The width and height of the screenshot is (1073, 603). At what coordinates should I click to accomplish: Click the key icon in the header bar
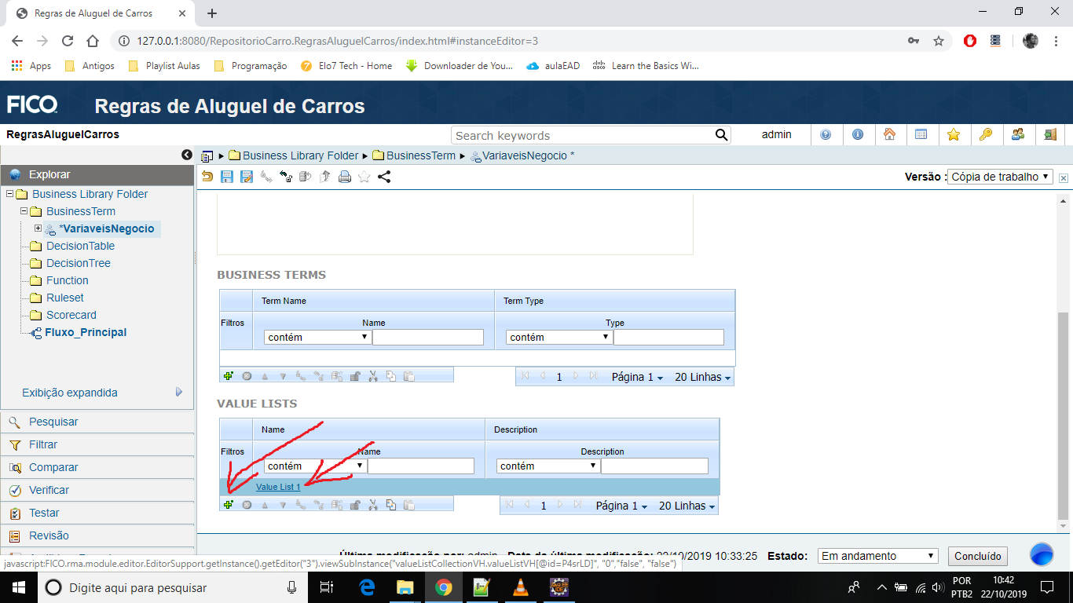(986, 134)
